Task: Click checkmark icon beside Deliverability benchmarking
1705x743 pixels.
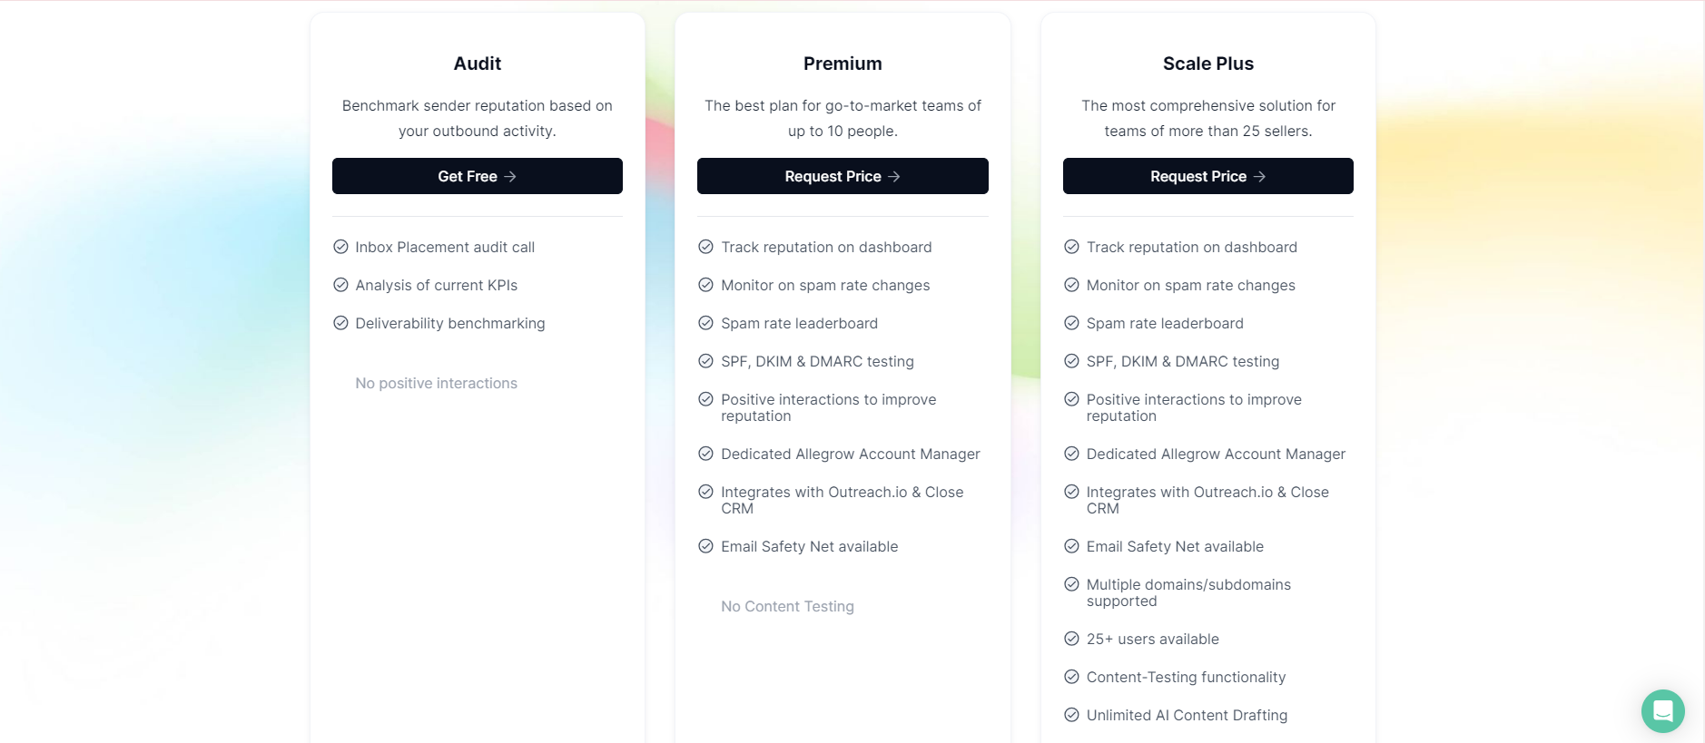Action: tap(341, 323)
